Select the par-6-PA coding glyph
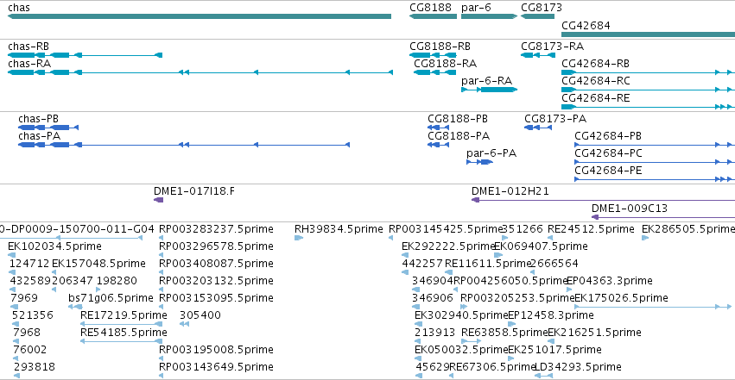Screen dimensions: 735x380 click(x=479, y=162)
